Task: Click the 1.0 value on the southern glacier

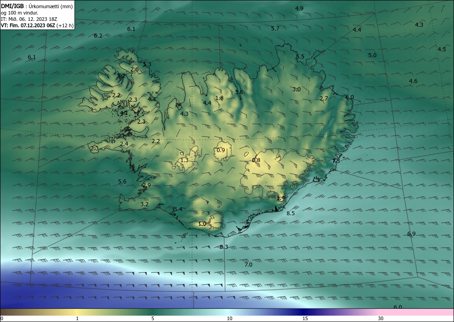Action: (202, 223)
